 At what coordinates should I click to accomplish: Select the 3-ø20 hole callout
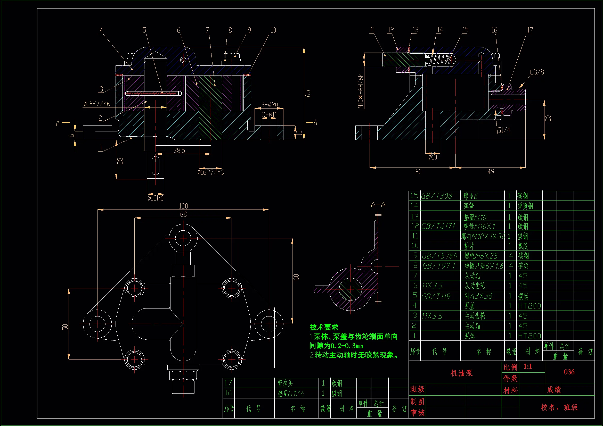(x=270, y=105)
